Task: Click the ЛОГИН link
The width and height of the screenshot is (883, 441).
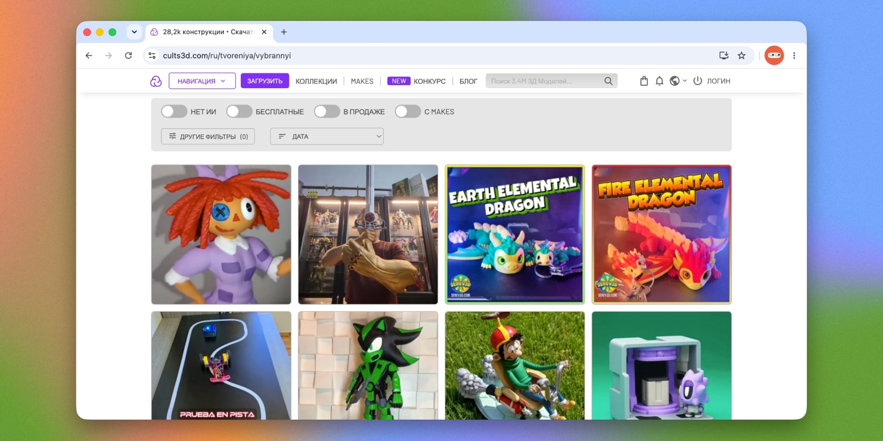Action: coord(718,81)
